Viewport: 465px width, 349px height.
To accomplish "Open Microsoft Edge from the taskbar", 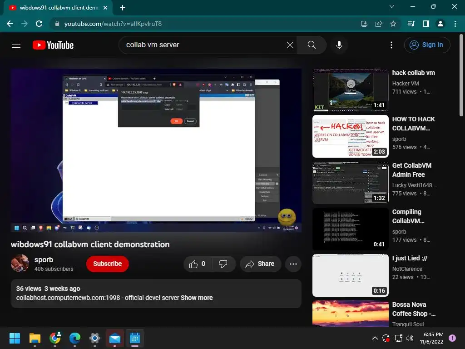I will coord(75,338).
